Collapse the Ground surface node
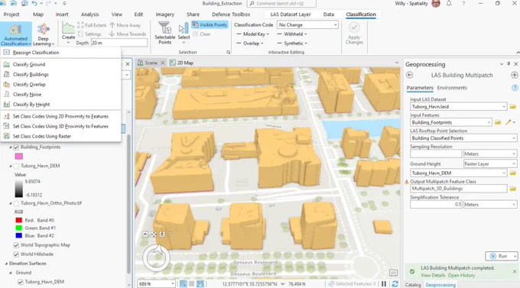Screen dimensions: 520x288 (11, 273)
